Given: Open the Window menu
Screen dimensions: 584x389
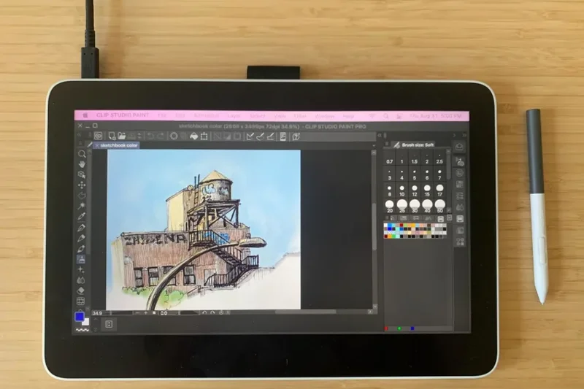Looking at the screenshot, I should (x=324, y=116).
